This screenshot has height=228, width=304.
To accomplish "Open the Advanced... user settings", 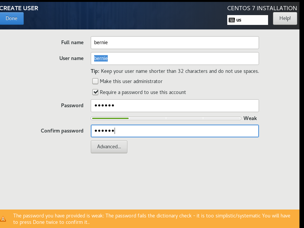I will (x=109, y=147).
